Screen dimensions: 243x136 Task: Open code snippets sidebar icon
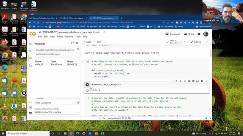(30, 102)
